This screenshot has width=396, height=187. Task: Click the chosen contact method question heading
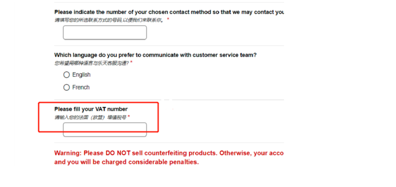pyautogui.click(x=169, y=12)
